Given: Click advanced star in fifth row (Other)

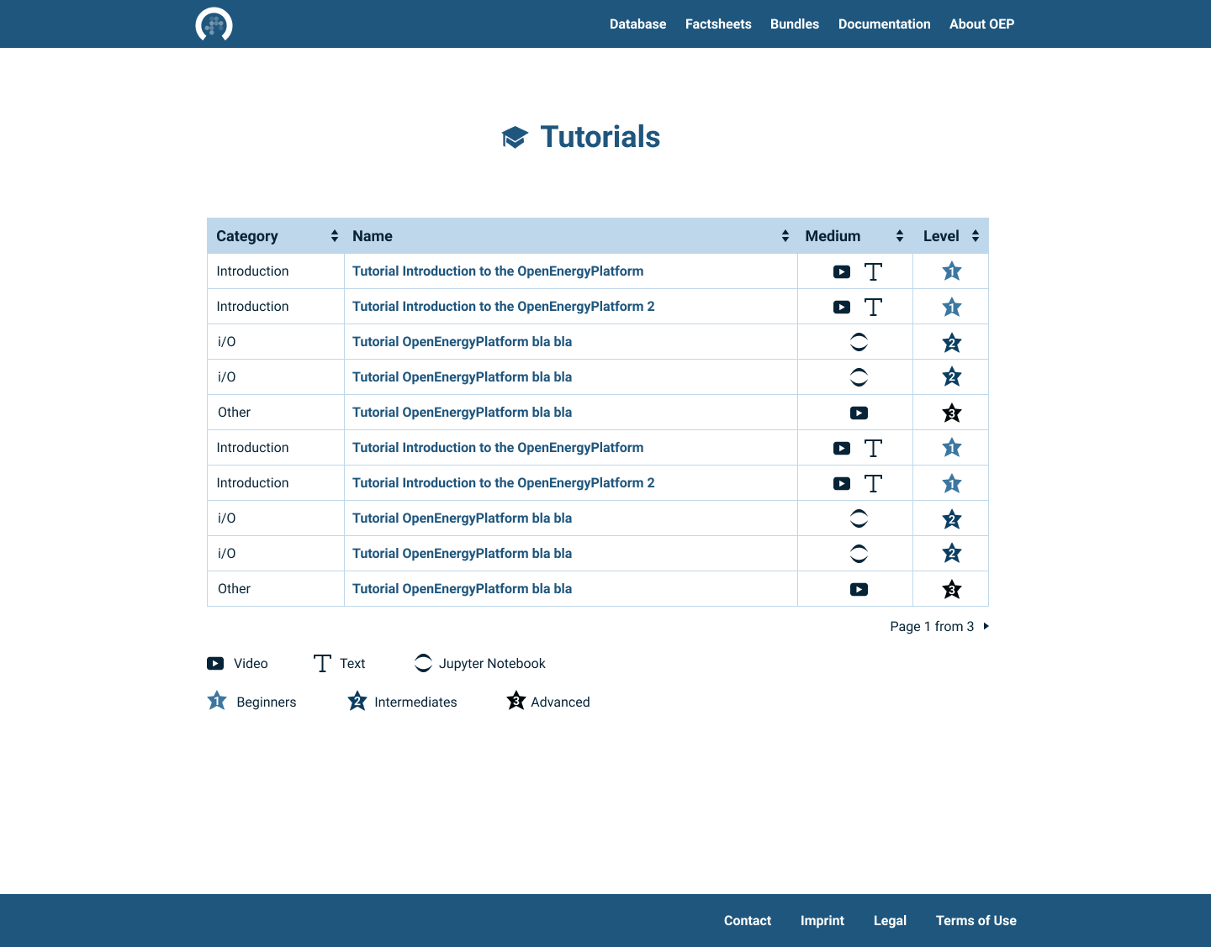Looking at the screenshot, I should click(x=951, y=413).
